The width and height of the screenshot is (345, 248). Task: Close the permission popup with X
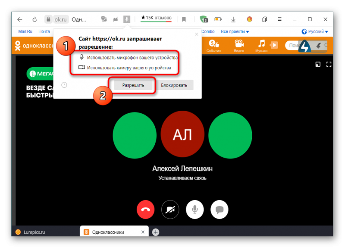pyautogui.click(x=197, y=34)
